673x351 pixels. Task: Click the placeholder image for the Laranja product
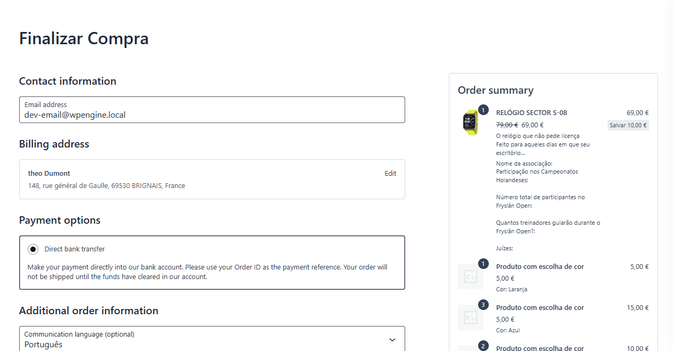coord(470,276)
